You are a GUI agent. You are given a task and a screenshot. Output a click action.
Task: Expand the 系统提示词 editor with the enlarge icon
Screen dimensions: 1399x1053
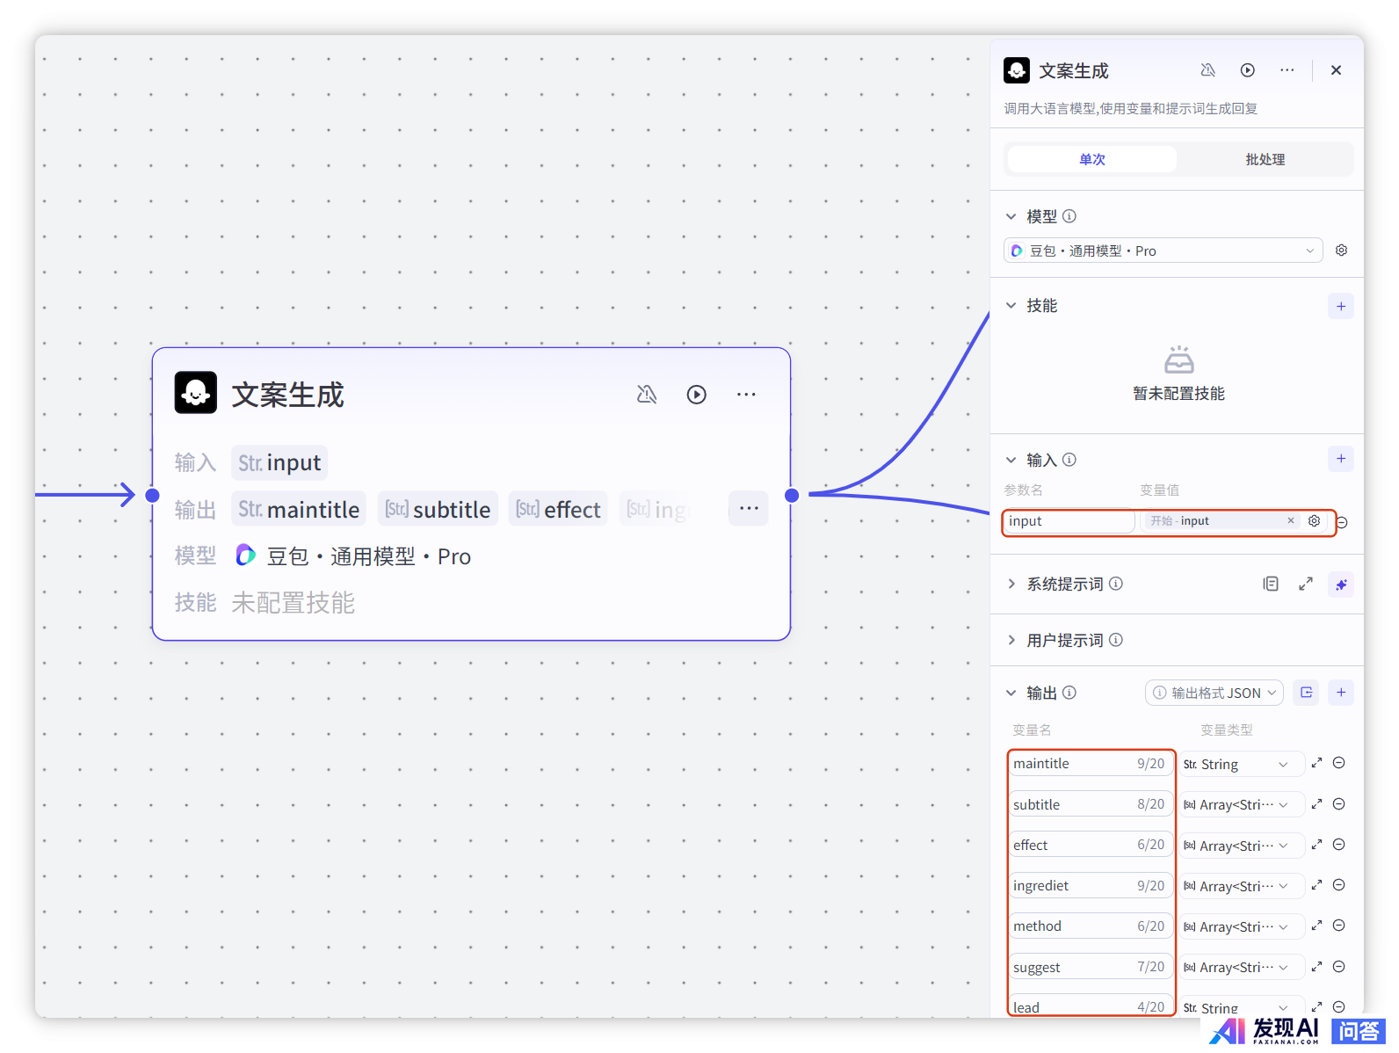[x=1306, y=584]
